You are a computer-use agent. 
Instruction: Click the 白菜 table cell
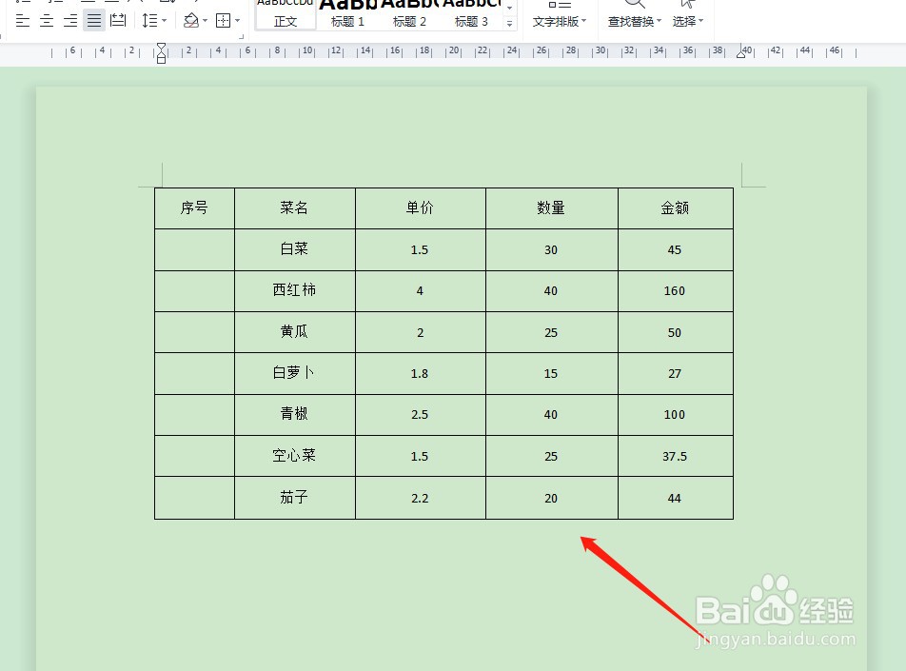(294, 249)
